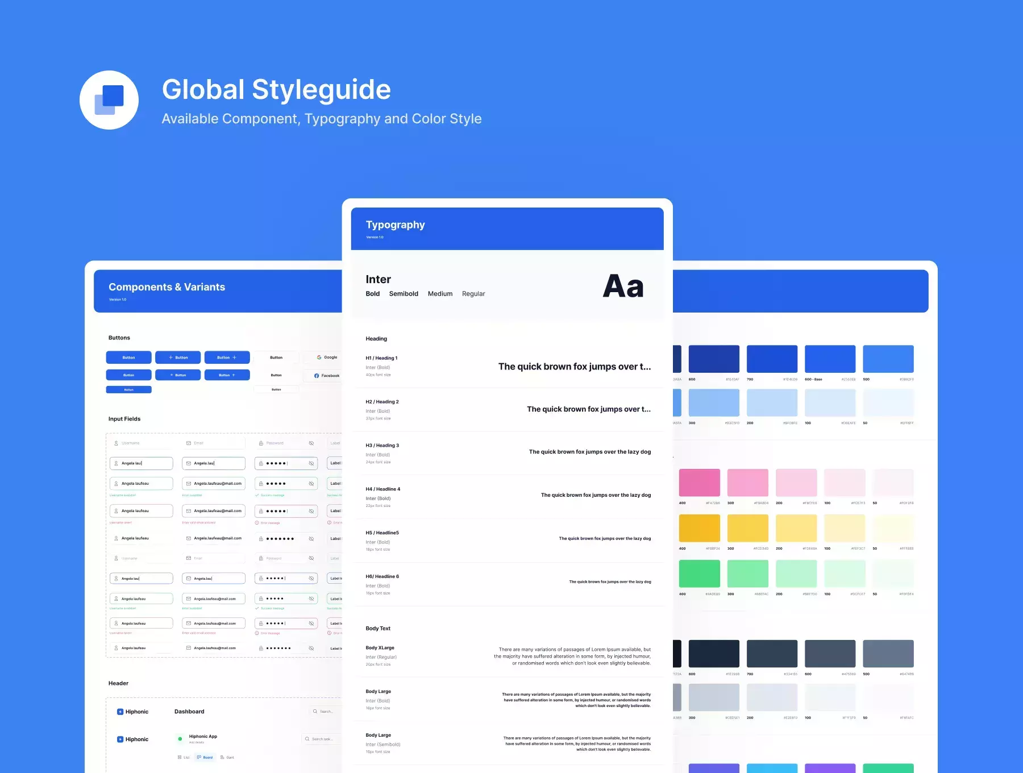1023x773 pixels.
Task: Click the 'Search task...' input field
Action: [322, 739]
